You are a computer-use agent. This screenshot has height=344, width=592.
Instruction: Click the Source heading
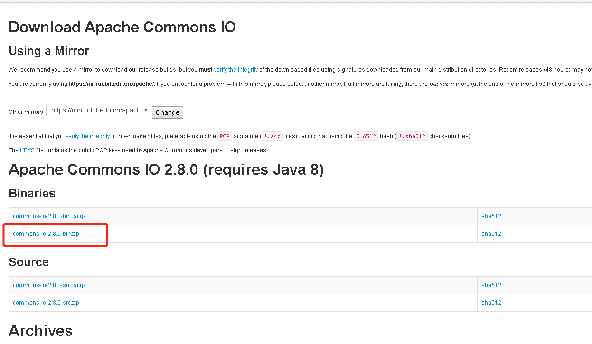(29, 262)
